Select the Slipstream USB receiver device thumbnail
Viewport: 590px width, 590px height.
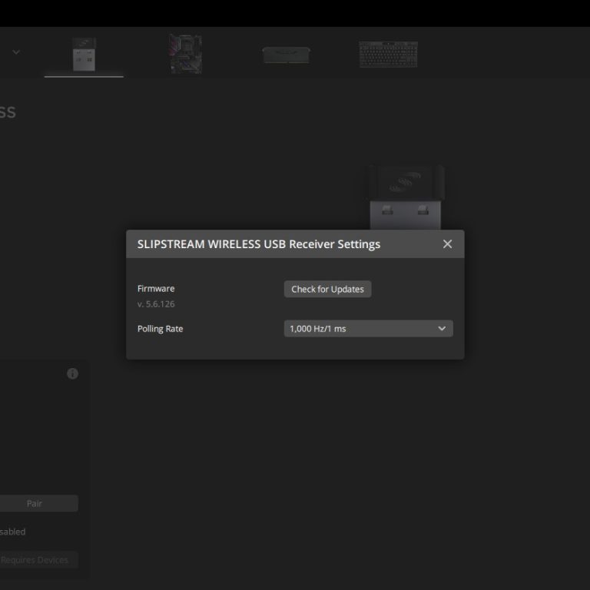(84, 54)
